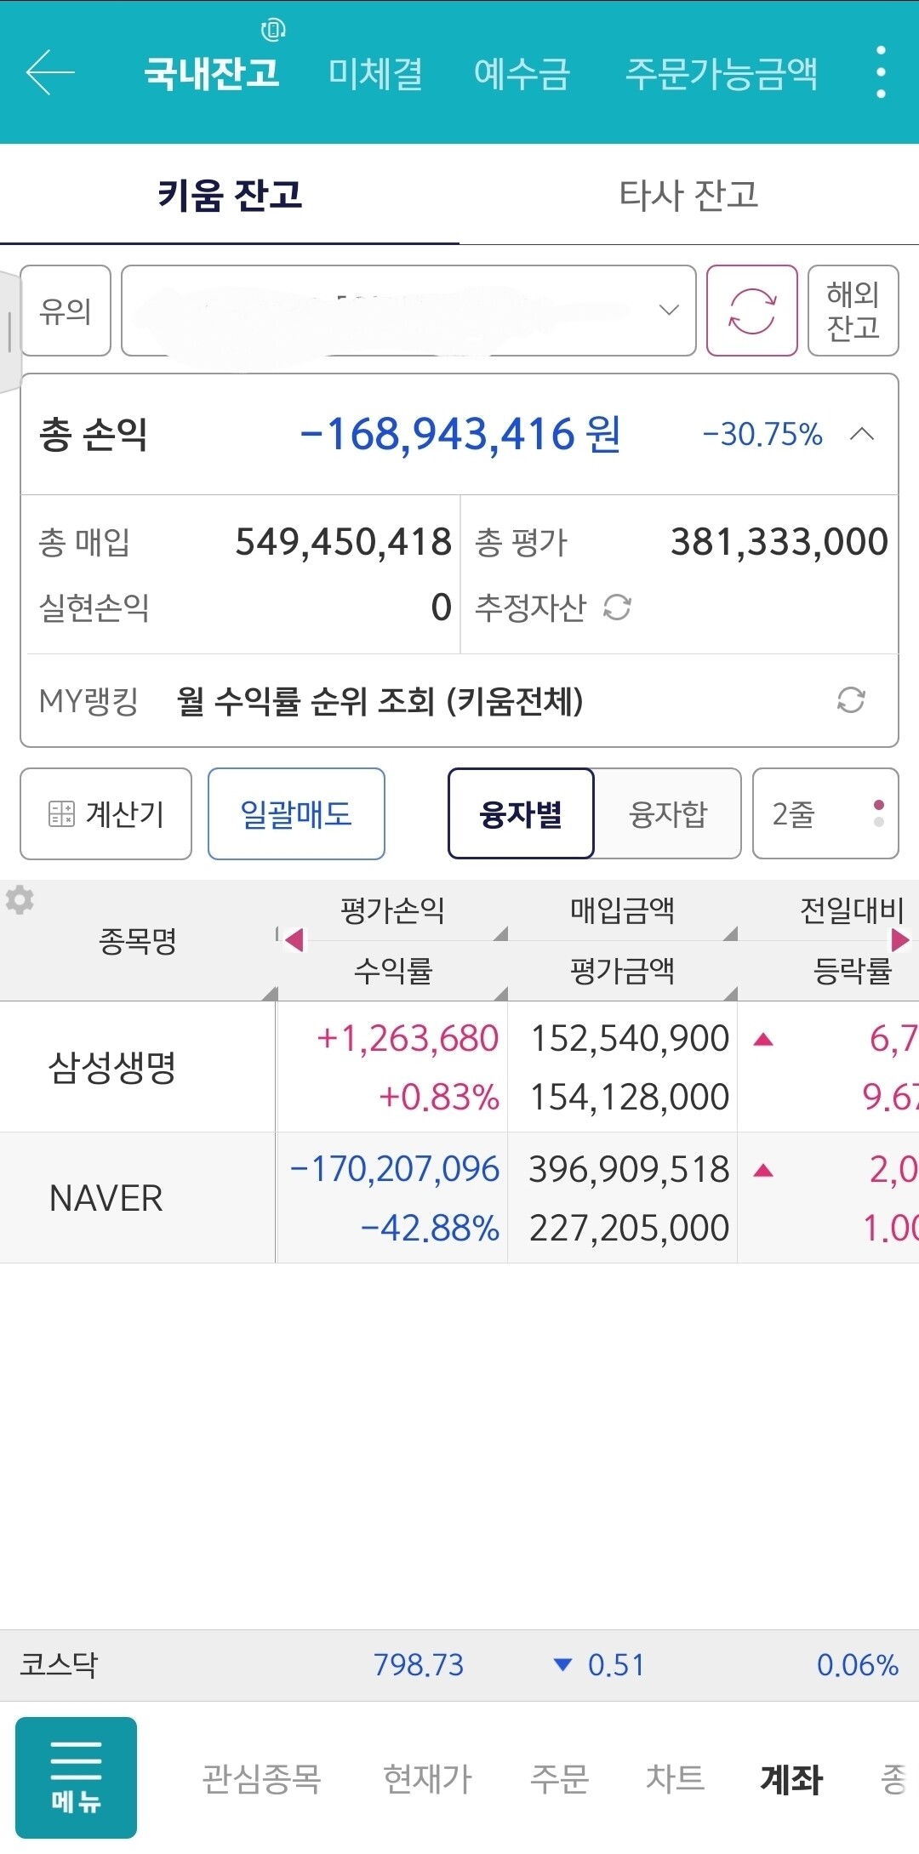The image size is (919, 1854).
Task: Switch to 융자합 combined view
Action: click(668, 813)
